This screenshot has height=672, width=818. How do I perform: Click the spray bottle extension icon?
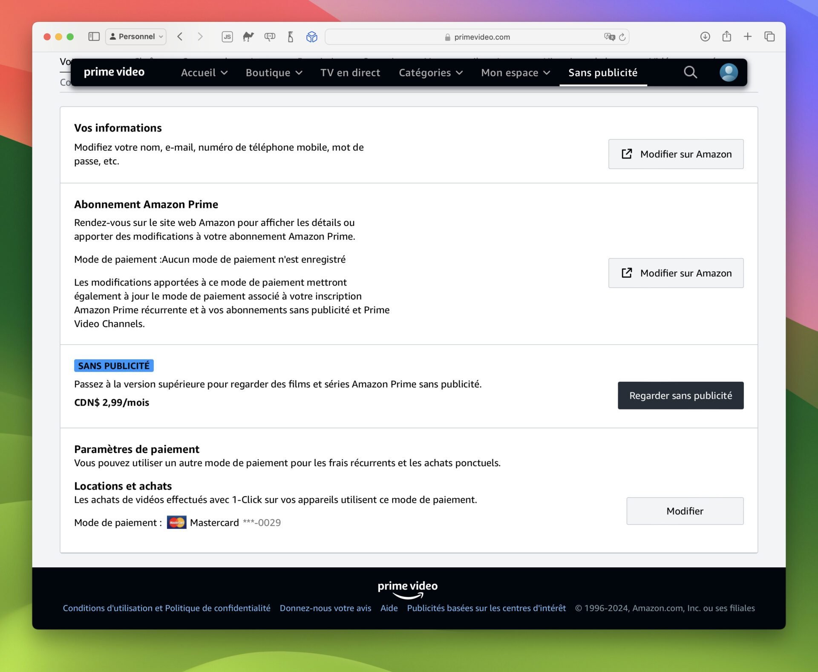point(291,37)
